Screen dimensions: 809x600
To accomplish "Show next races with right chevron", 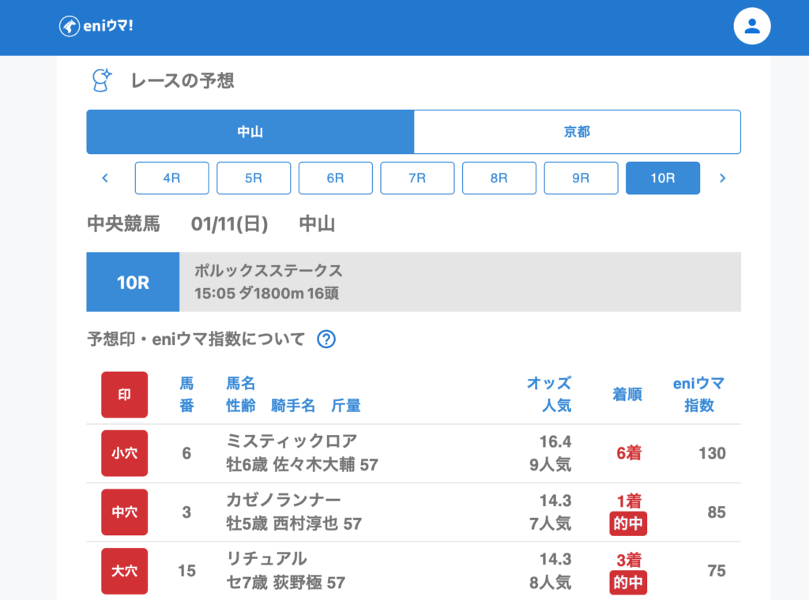I will click(721, 178).
